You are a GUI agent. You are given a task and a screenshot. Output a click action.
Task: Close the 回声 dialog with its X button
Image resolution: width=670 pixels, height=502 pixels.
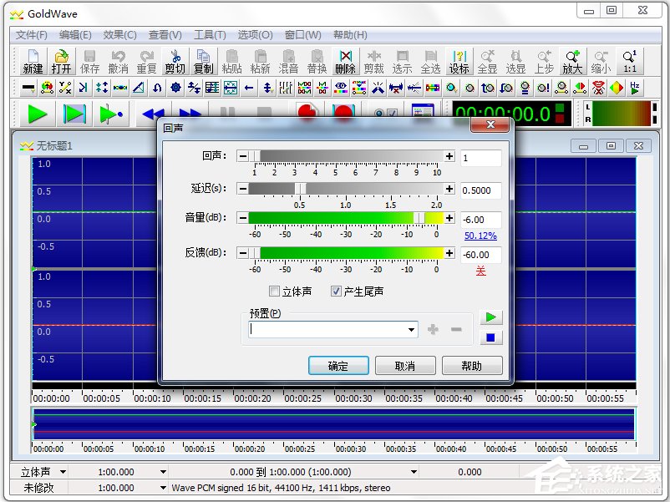(x=490, y=124)
